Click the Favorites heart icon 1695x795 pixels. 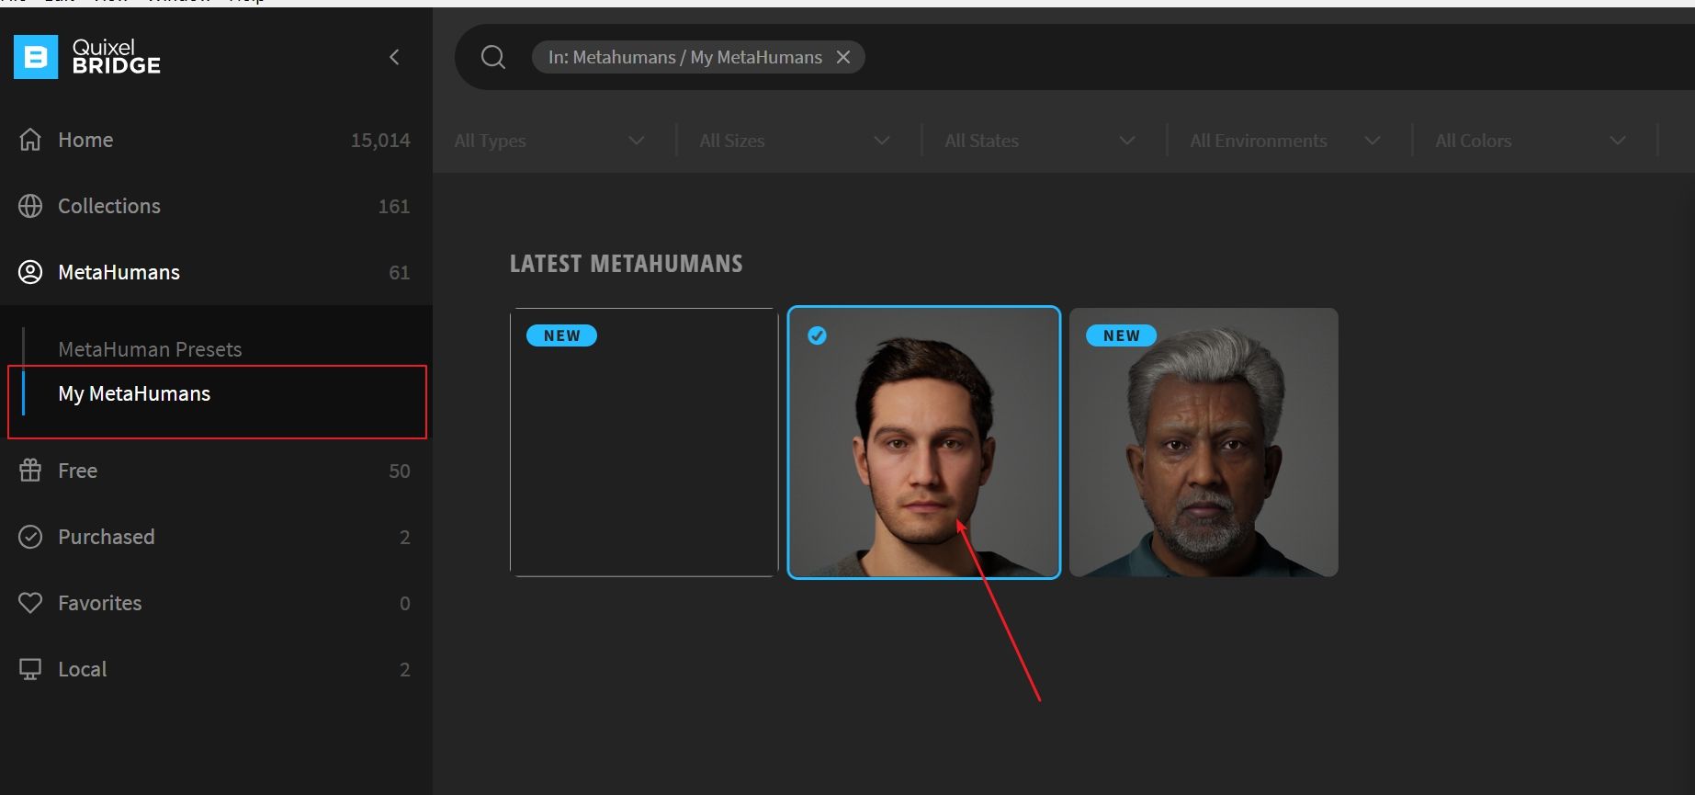pyautogui.click(x=30, y=603)
